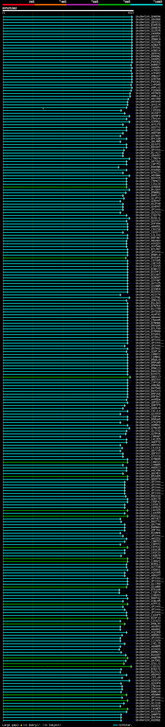Image resolution: width=165 pixels, height=727 pixels.
Task: Select the UniRef100_P26969 label
Action: coord(148,90)
